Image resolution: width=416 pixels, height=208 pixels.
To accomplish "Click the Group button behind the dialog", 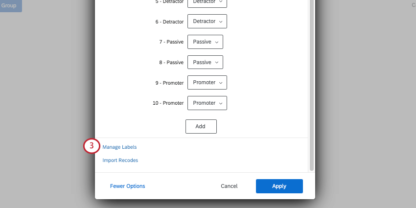I will tap(10, 5).
